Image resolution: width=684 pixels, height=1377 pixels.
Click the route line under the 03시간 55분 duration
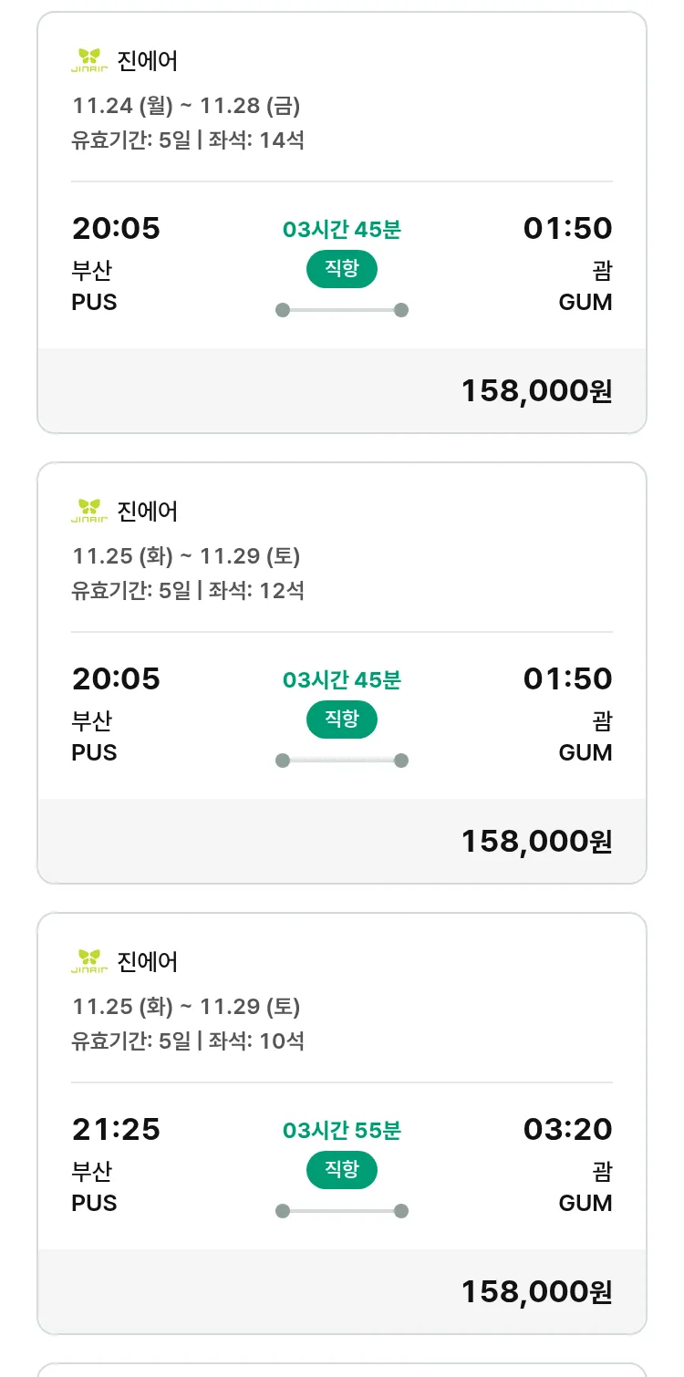pos(341,1211)
